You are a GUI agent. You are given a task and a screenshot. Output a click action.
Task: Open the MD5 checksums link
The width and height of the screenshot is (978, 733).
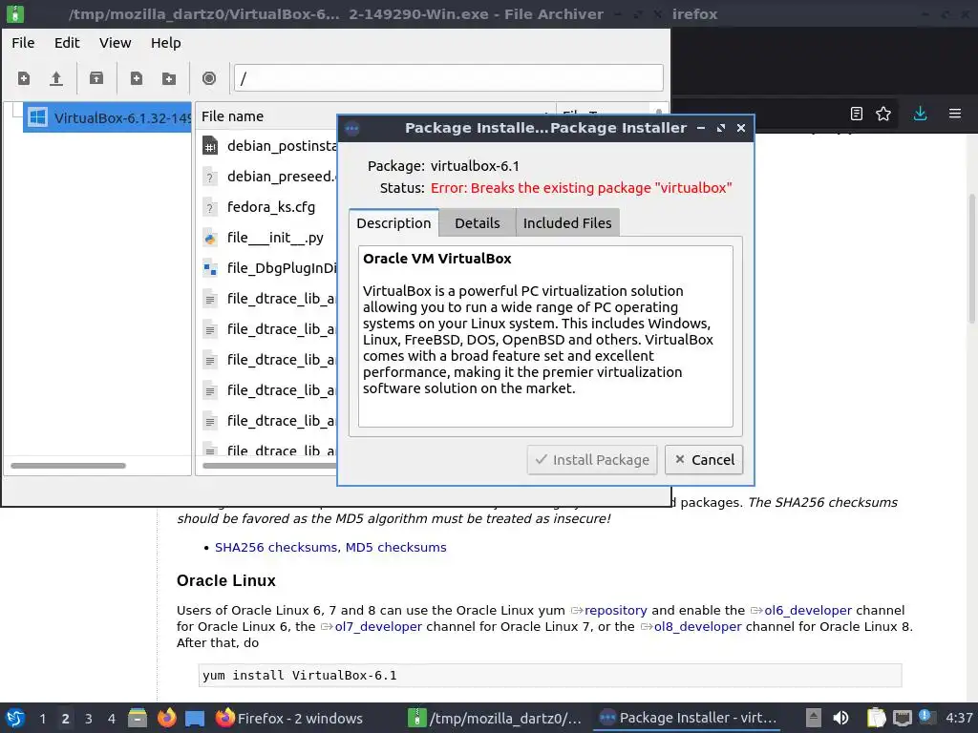tap(396, 547)
